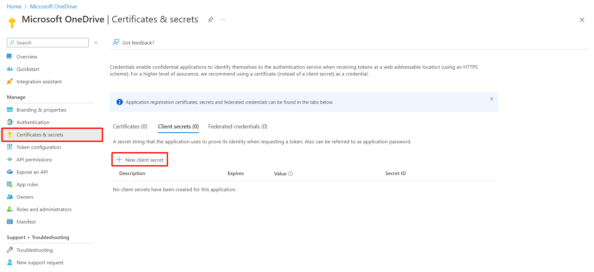Image resolution: width=594 pixels, height=272 pixels.
Task: Click the Manage section heading
Action: pos(16,97)
